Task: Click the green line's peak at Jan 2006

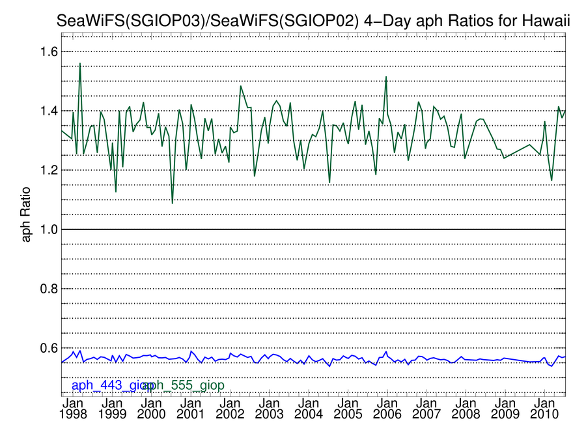Action: click(386, 77)
